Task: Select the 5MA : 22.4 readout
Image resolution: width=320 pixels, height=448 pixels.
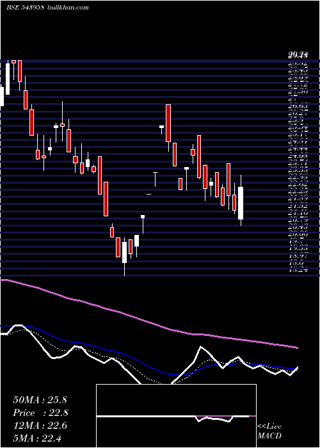Action: [x=37, y=438]
